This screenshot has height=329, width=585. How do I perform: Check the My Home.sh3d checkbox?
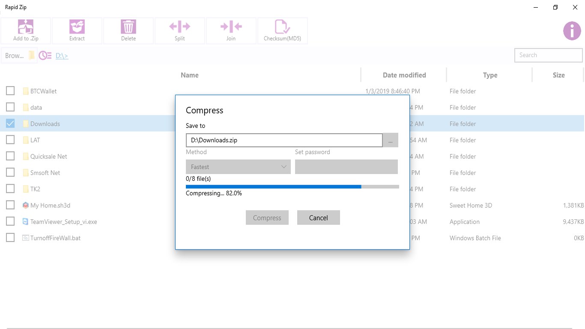click(10, 205)
